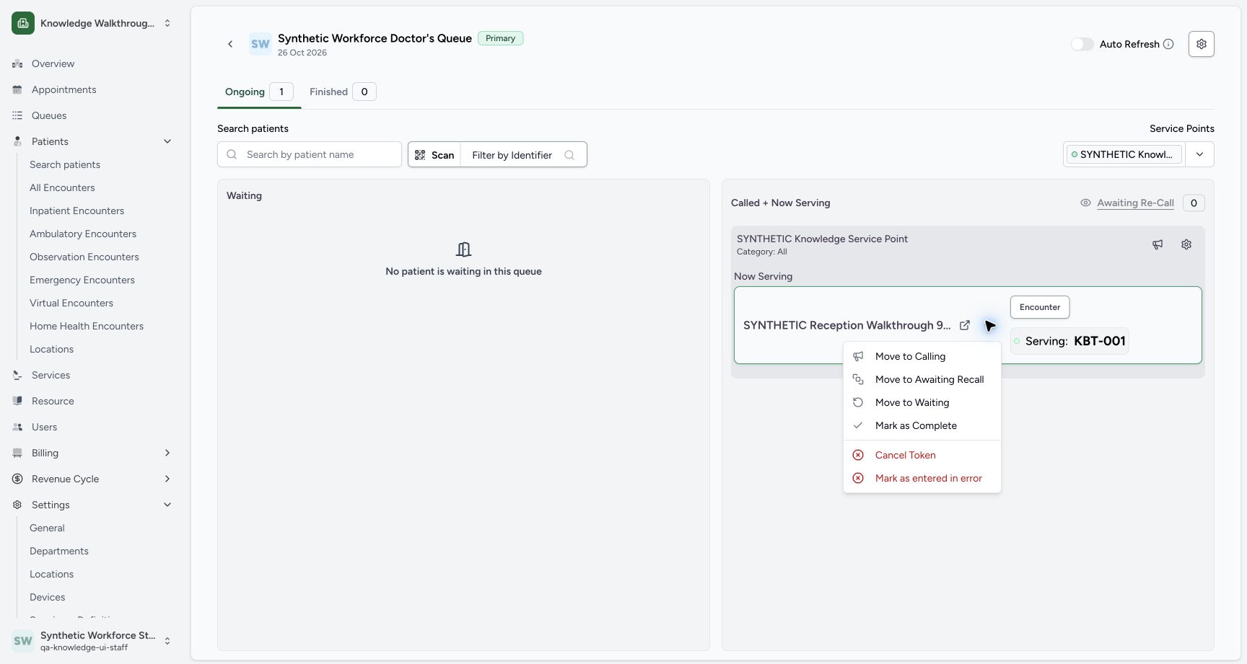Enable the Auto Refresh toggle

point(1082,44)
